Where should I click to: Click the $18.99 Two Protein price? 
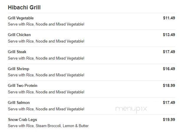(169, 85)
